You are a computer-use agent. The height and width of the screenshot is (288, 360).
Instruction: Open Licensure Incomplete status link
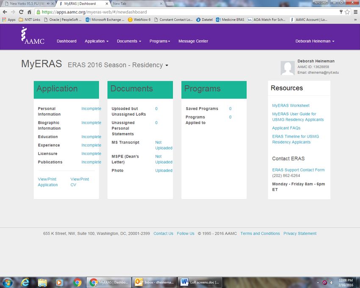(91, 154)
